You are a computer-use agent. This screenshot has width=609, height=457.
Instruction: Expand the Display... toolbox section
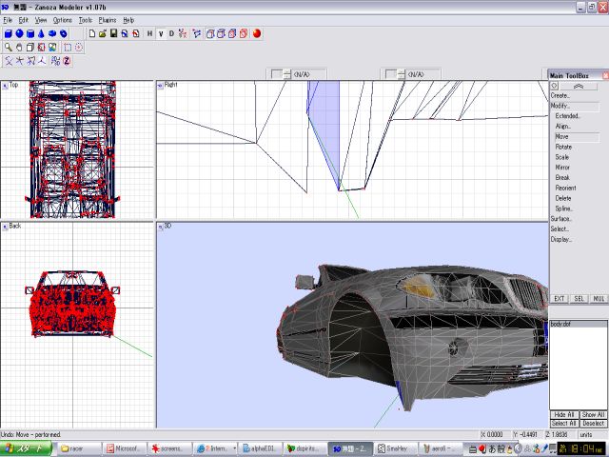pos(560,239)
